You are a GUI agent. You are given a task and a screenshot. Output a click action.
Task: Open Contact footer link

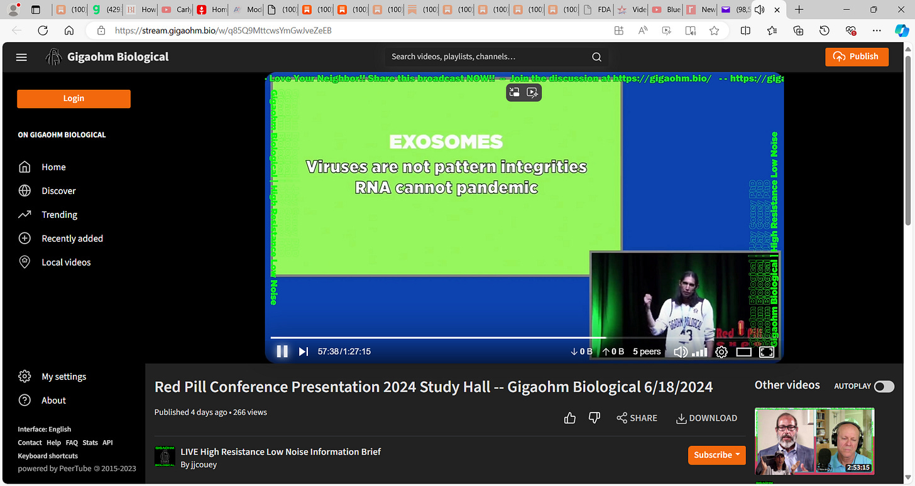coord(30,443)
